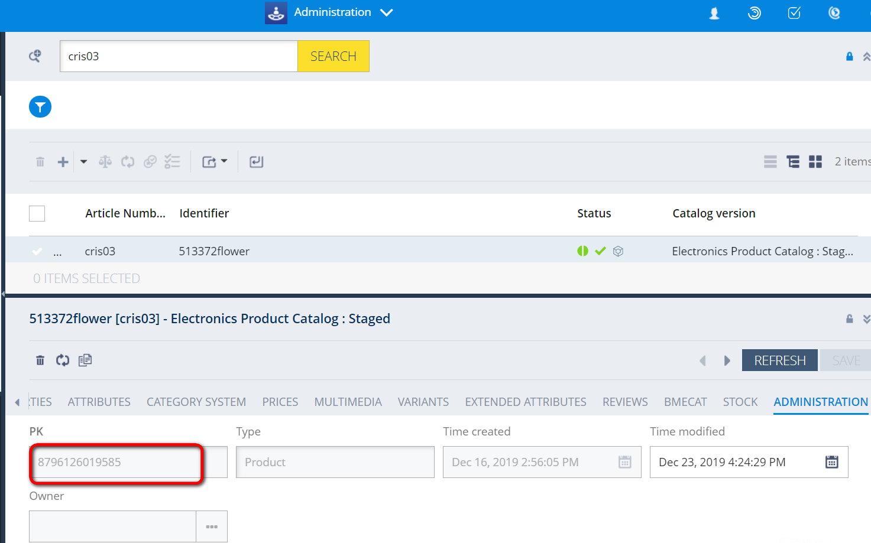Open the export dropdown icon
871x543 pixels.
click(x=215, y=162)
